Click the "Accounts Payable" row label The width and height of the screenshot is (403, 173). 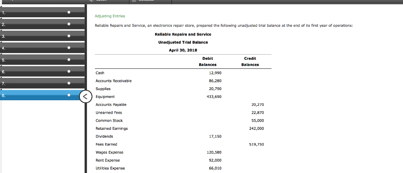tap(111, 105)
